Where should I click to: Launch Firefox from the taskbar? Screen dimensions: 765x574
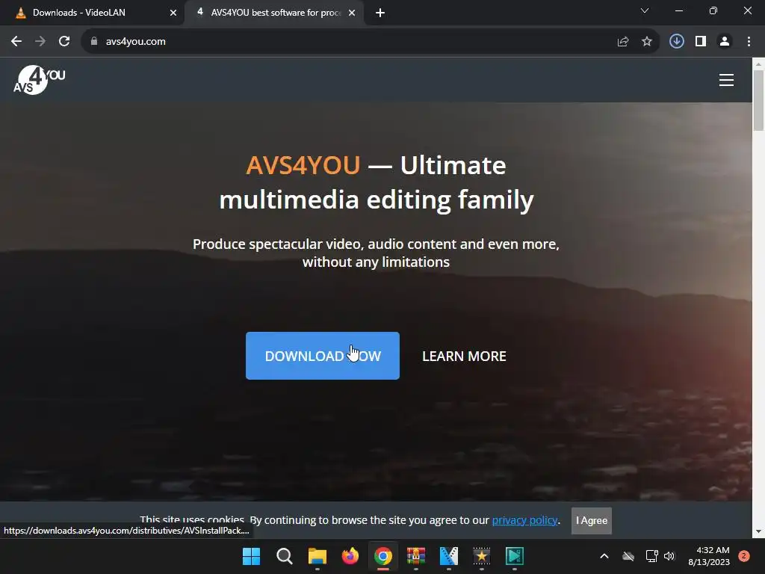(350, 556)
